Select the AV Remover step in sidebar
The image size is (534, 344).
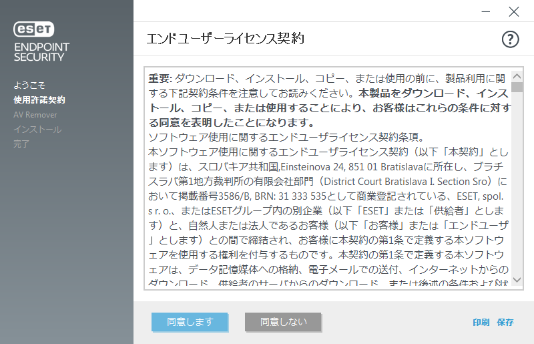point(35,115)
